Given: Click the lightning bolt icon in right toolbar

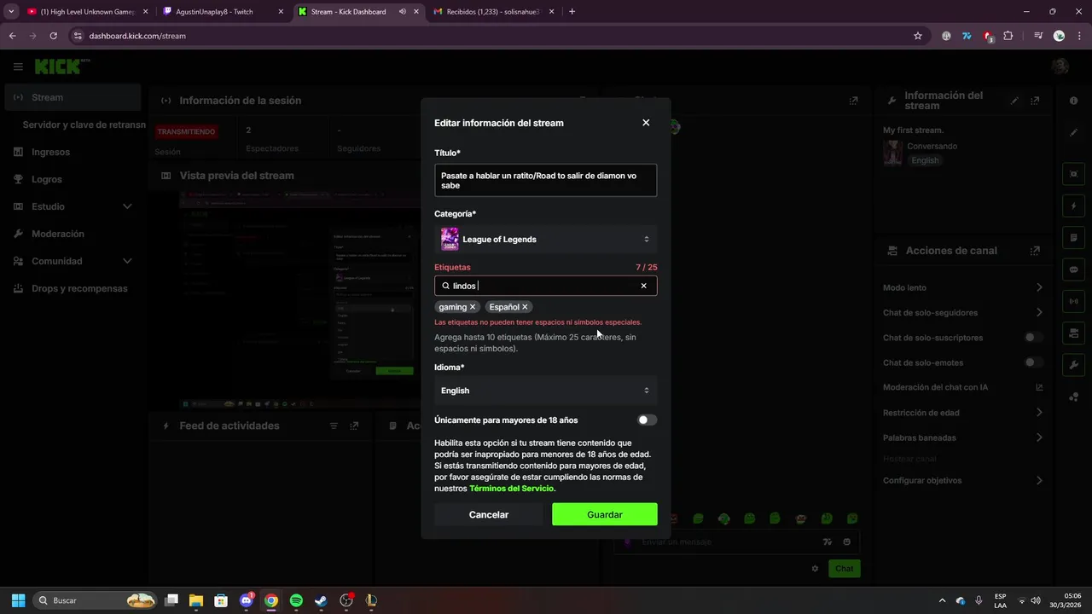Looking at the screenshot, I should point(1073,206).
